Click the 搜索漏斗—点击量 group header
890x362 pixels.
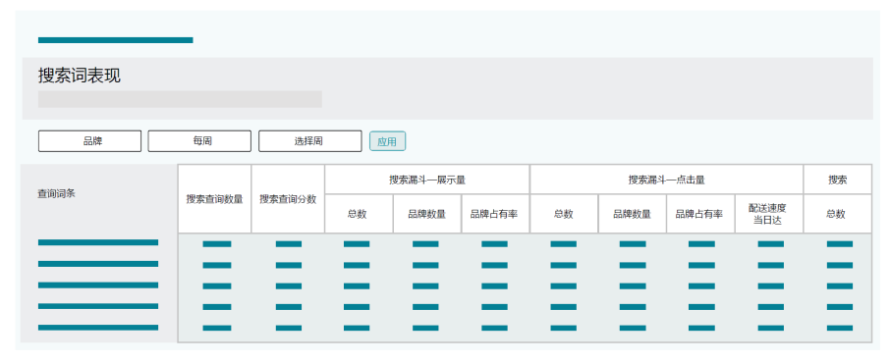(x=666, y=180)
